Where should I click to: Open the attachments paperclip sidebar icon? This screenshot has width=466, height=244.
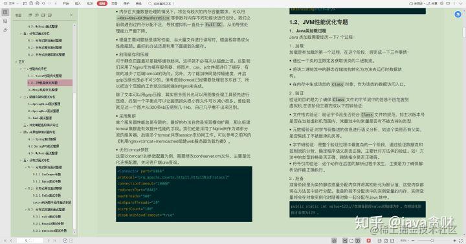point(5,30)
